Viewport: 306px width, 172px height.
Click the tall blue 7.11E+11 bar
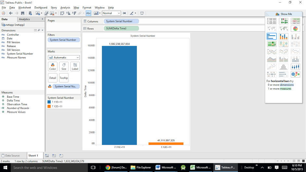coord(119,95)
